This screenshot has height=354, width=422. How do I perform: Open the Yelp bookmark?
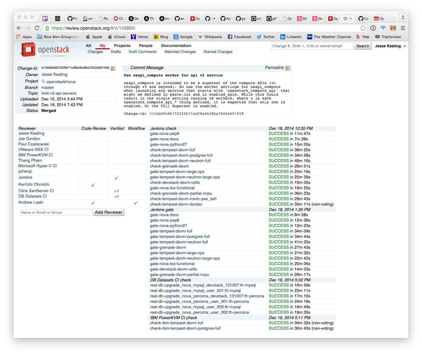[363, 37]
